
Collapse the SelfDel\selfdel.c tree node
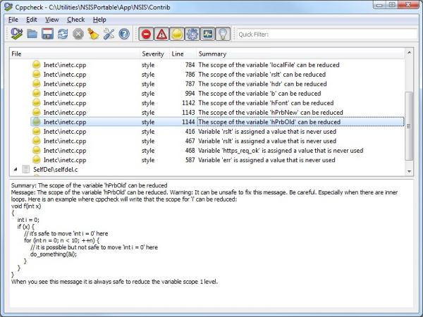tap(16, 169)
